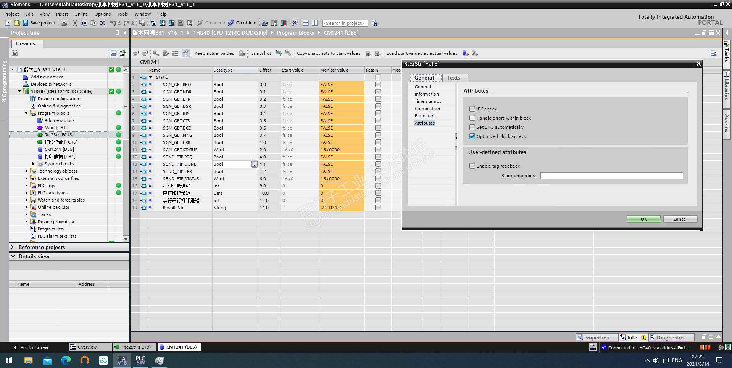This screenshot has height=368, width=732.
Task: Click the project tree scroll-down arrow
Action: point(126,238)
